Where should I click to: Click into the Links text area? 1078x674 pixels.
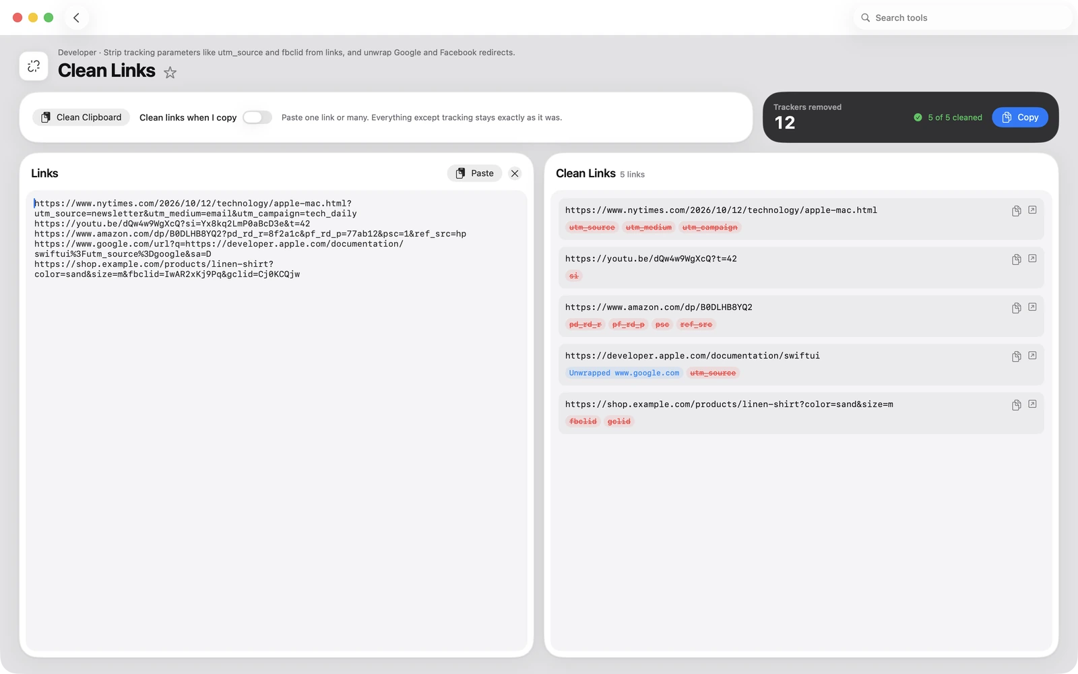tap(276, 421)
